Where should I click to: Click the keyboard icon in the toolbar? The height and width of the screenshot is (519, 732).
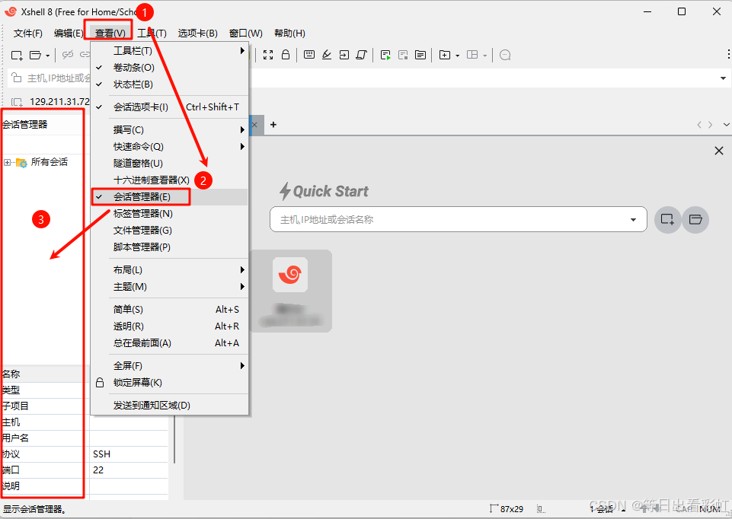point(309,55)
